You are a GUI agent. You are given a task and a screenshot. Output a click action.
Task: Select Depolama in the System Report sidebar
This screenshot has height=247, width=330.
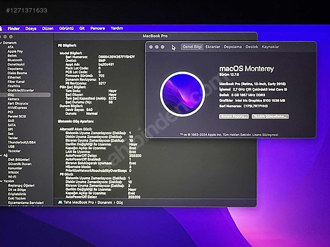(15, 69)
